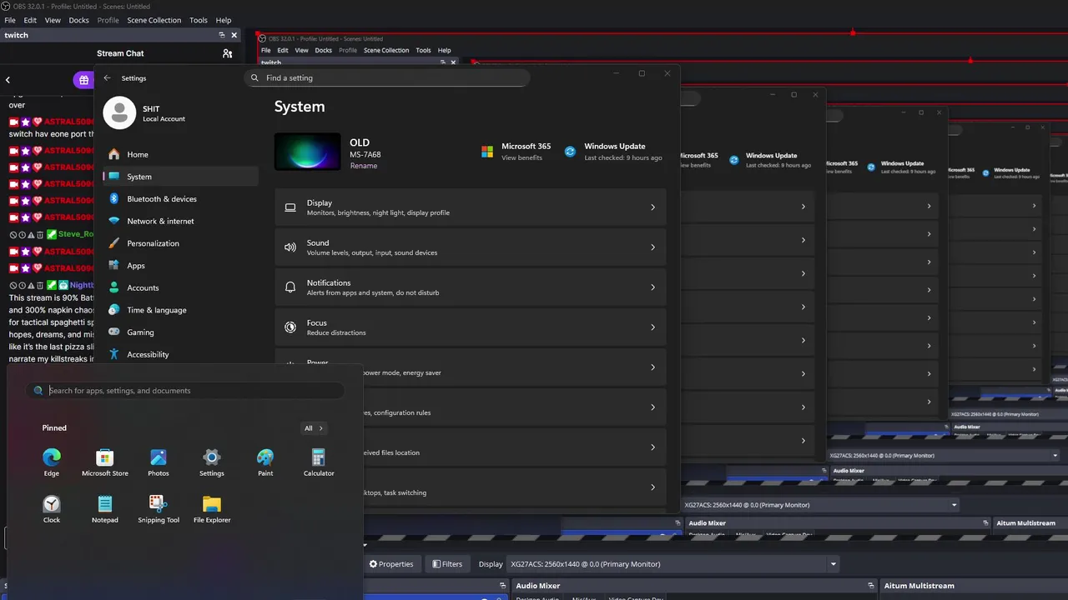
Task: Collapse chat with the left arrow icon
Action: (8, 80)
